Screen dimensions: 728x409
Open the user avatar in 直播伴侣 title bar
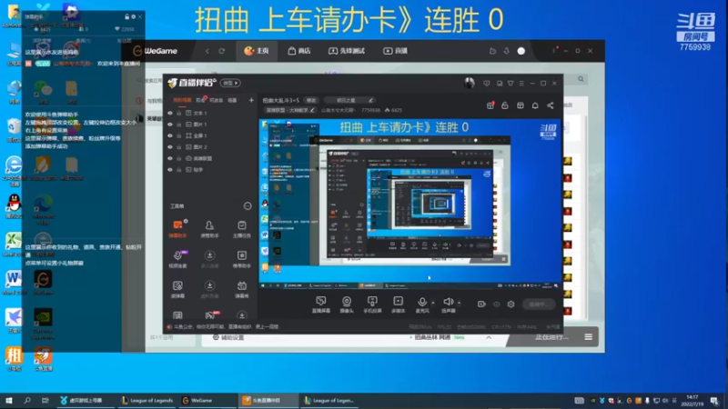click(469, 83)
